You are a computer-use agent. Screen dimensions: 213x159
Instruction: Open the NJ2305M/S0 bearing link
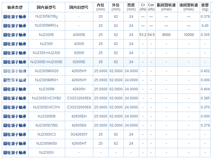[46, 144]
